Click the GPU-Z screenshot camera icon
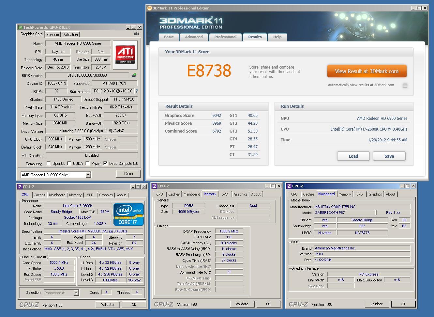434x317 pixels. point(136,34)
